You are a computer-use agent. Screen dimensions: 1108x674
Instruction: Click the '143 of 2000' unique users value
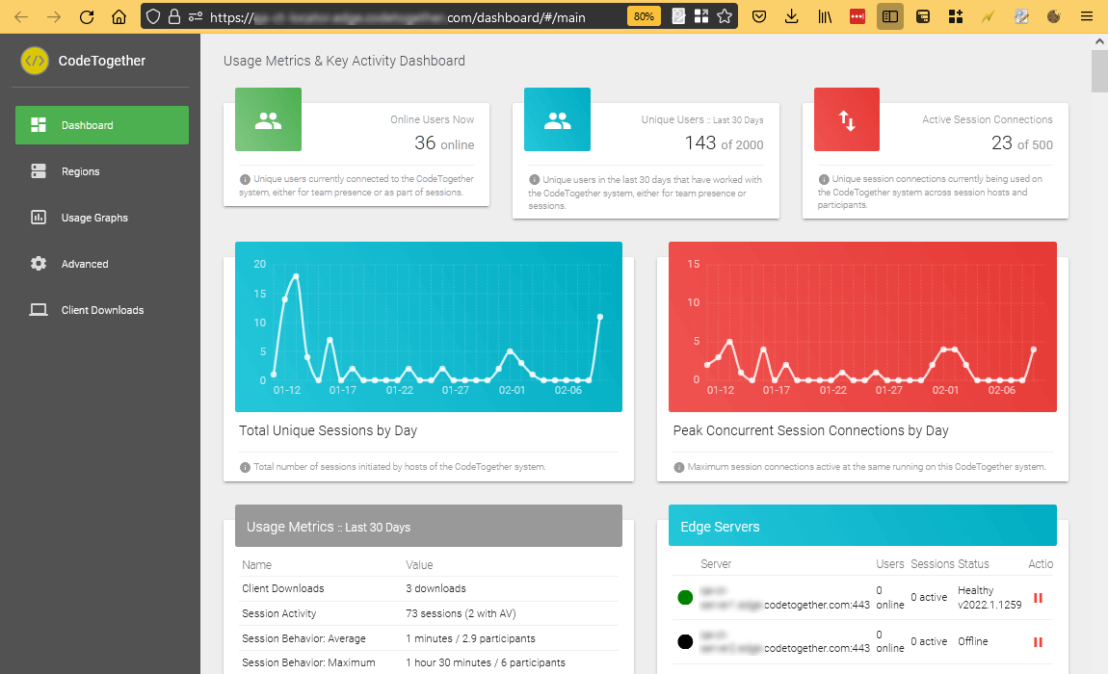(x=725, y=143)
